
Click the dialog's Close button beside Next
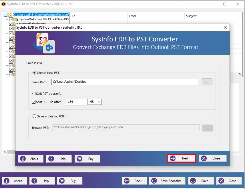coord(213,158)
